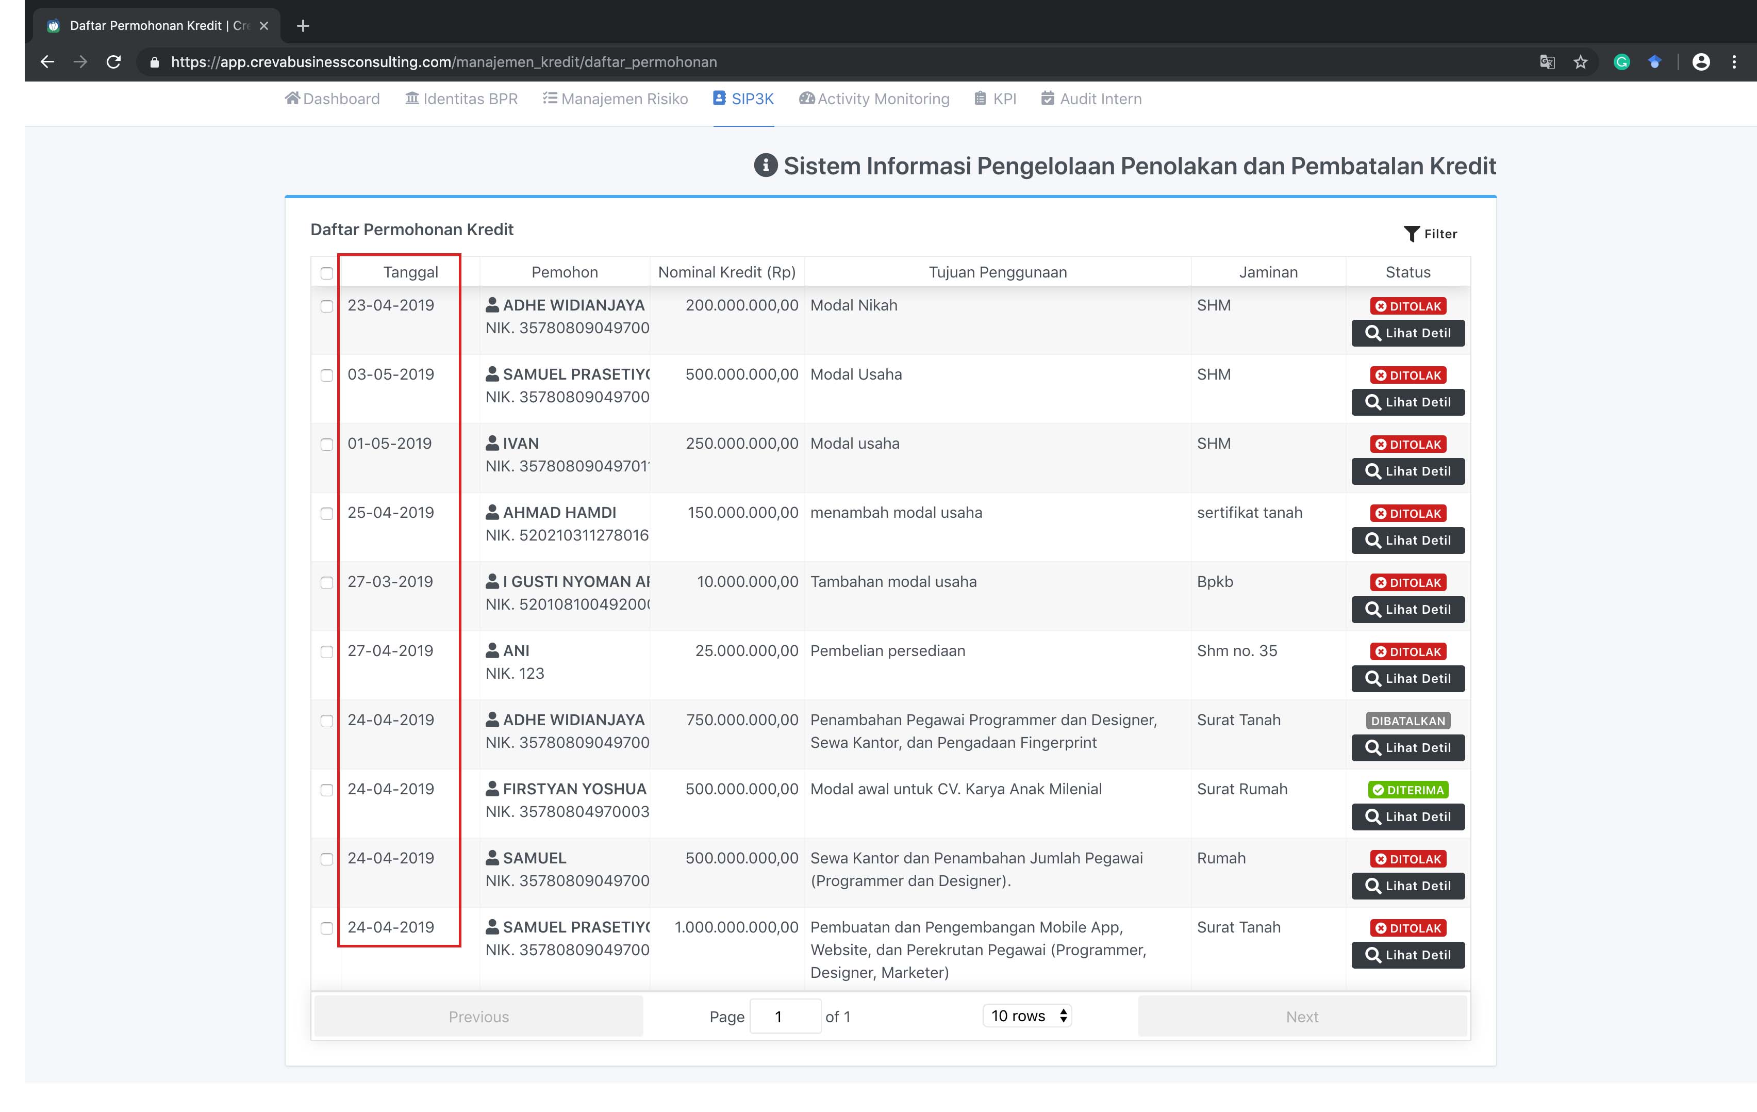Sort by Nominal Kredit (Rp) header
Viewport: 1757px width, 1112px height.
727,272
